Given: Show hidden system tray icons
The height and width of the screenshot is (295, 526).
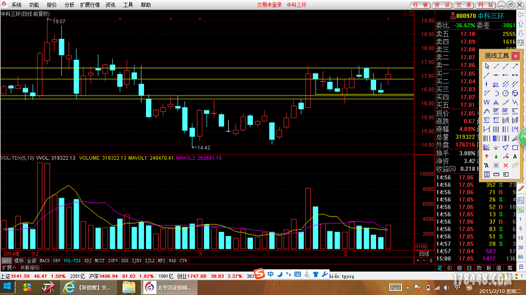Looking at the screenshot, I should [x=407, y=288].
